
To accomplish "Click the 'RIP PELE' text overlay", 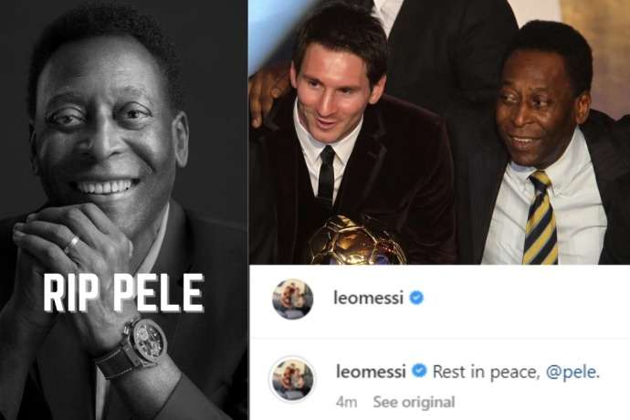I will (x=124, y=293).
